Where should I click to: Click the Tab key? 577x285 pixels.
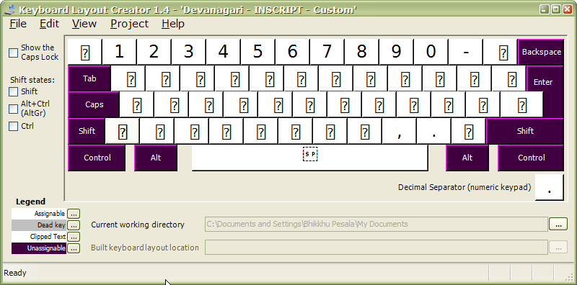(x=89, y=78)
